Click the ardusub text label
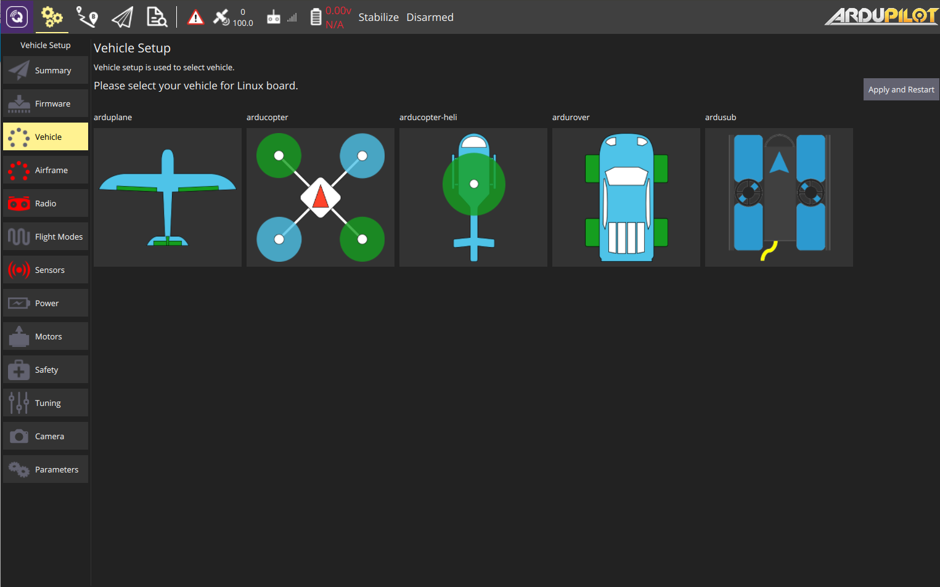Screen dimensions: 940x587 [721, 117]
